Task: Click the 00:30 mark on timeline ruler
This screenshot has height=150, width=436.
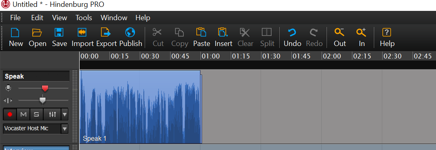Action: point(150,56)
